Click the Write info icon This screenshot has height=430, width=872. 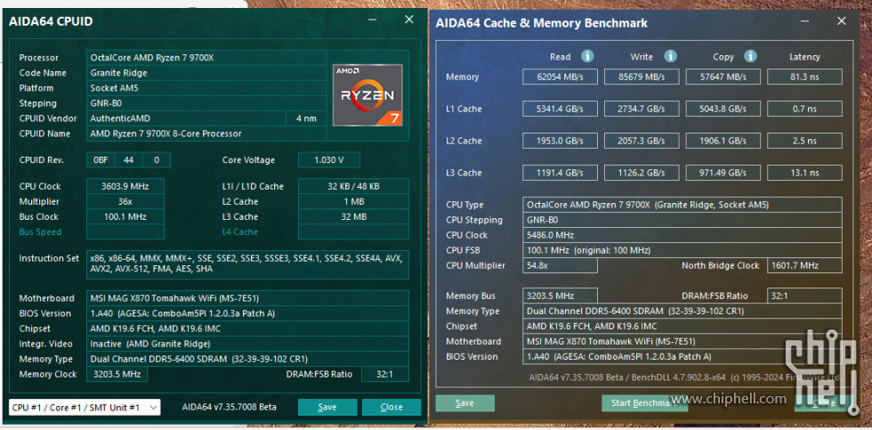click(x=670, y=56)
